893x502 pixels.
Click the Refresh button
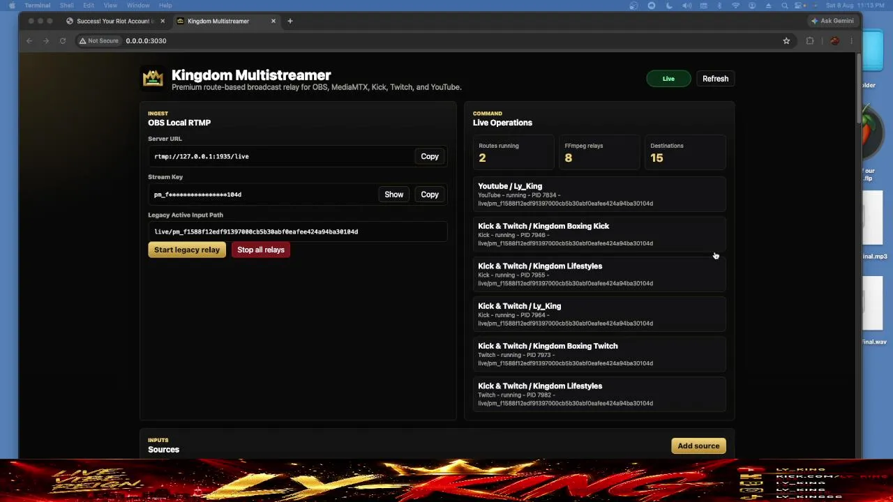pyautogui.click(x=715, y=79)
